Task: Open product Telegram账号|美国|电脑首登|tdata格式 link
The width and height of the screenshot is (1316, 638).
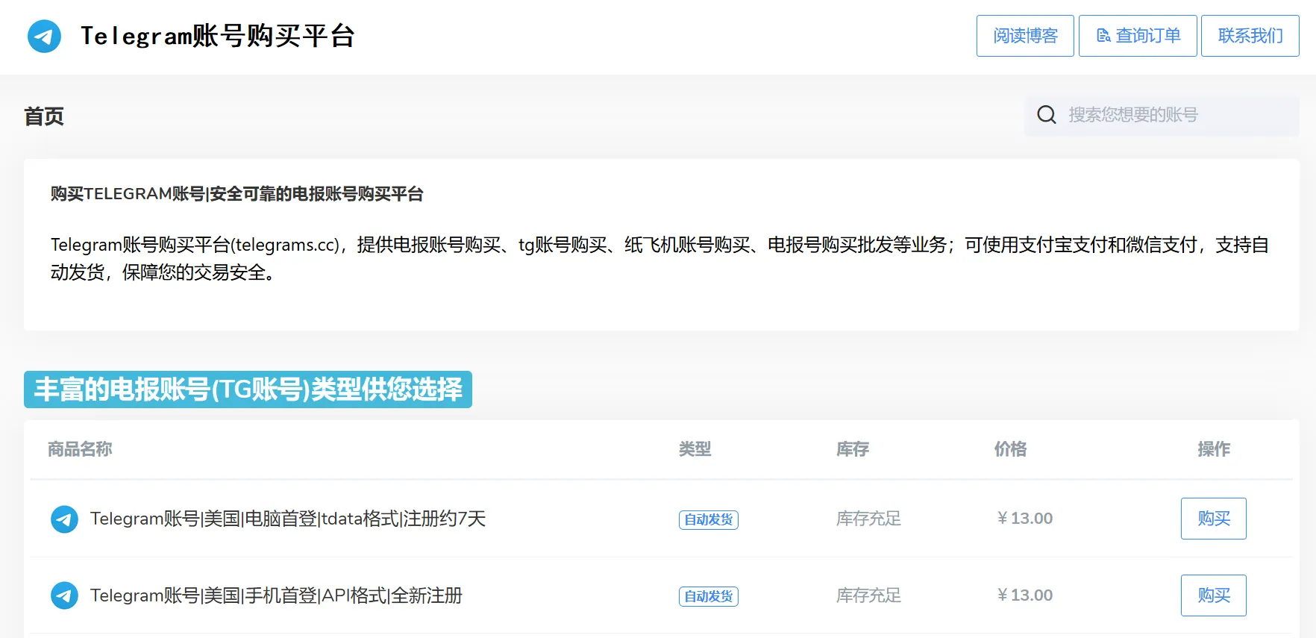Action: point(288,519)
